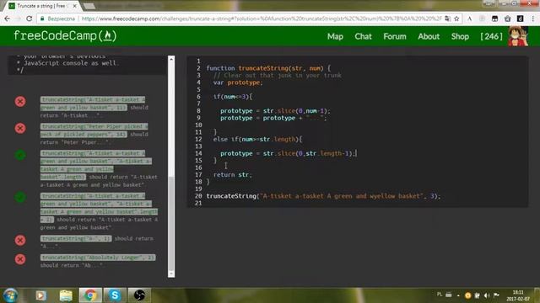Click the instructions panel scrollbar thumb
The image size is (540, 303).
coord(171,224)
